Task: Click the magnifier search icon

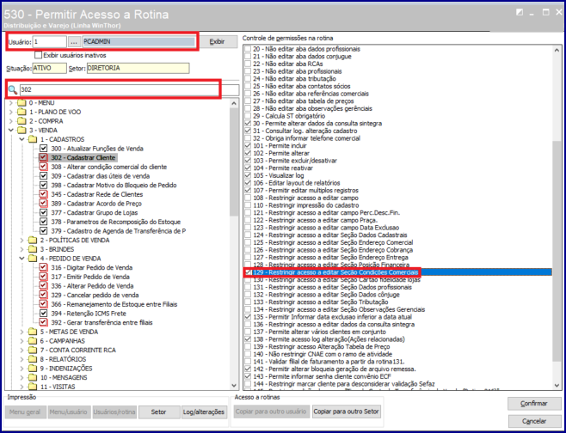Action: pos(13,89)
